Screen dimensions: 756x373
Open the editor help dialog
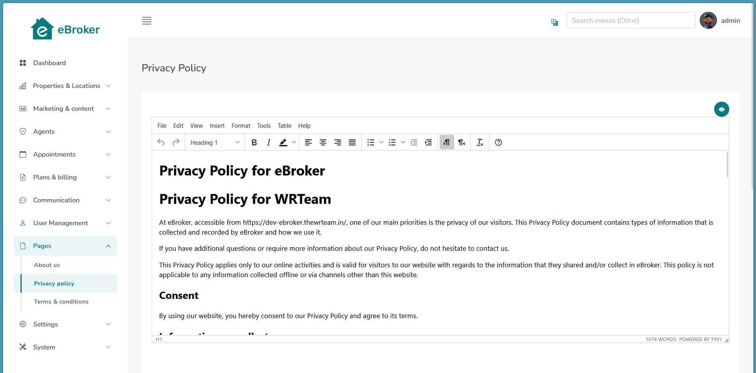tap(498, 142)
